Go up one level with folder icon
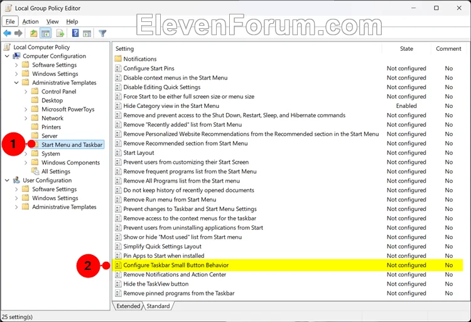This screenshot has height=322, width=471. [x=34, y=33]
